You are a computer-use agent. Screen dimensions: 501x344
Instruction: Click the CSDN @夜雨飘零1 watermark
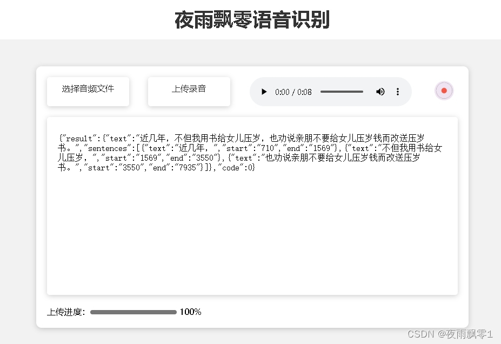click(x=450, y=334)
